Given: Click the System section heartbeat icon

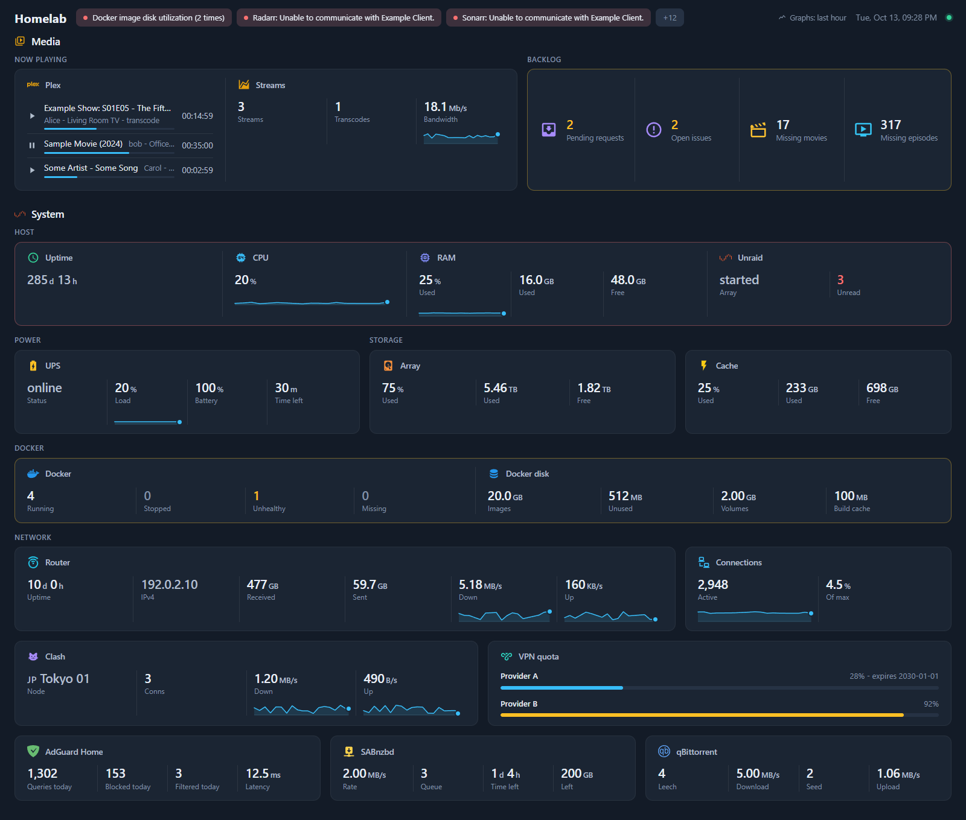Looking at the screenshot, I should click(x=20, y=214).
